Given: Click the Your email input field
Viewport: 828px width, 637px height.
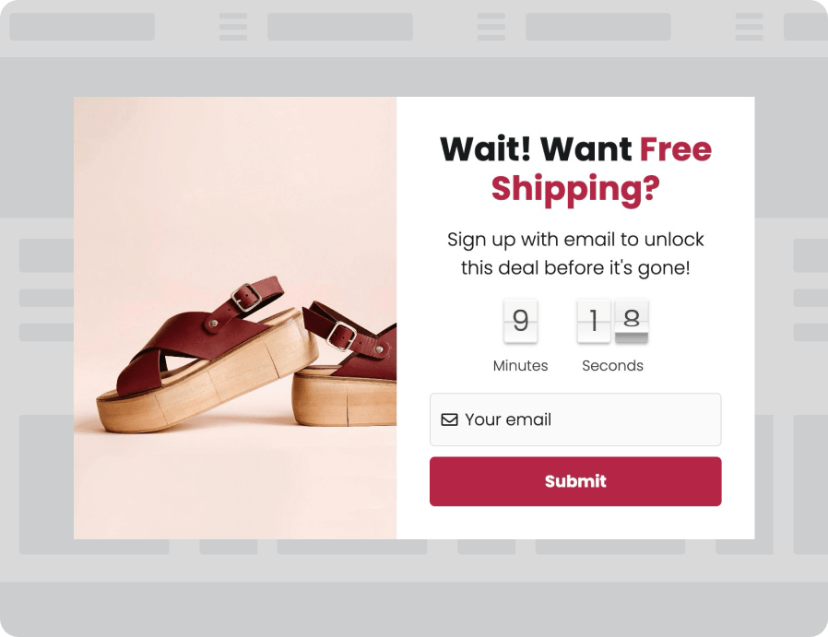Looking at the screenshot, I should coord(575,419).
